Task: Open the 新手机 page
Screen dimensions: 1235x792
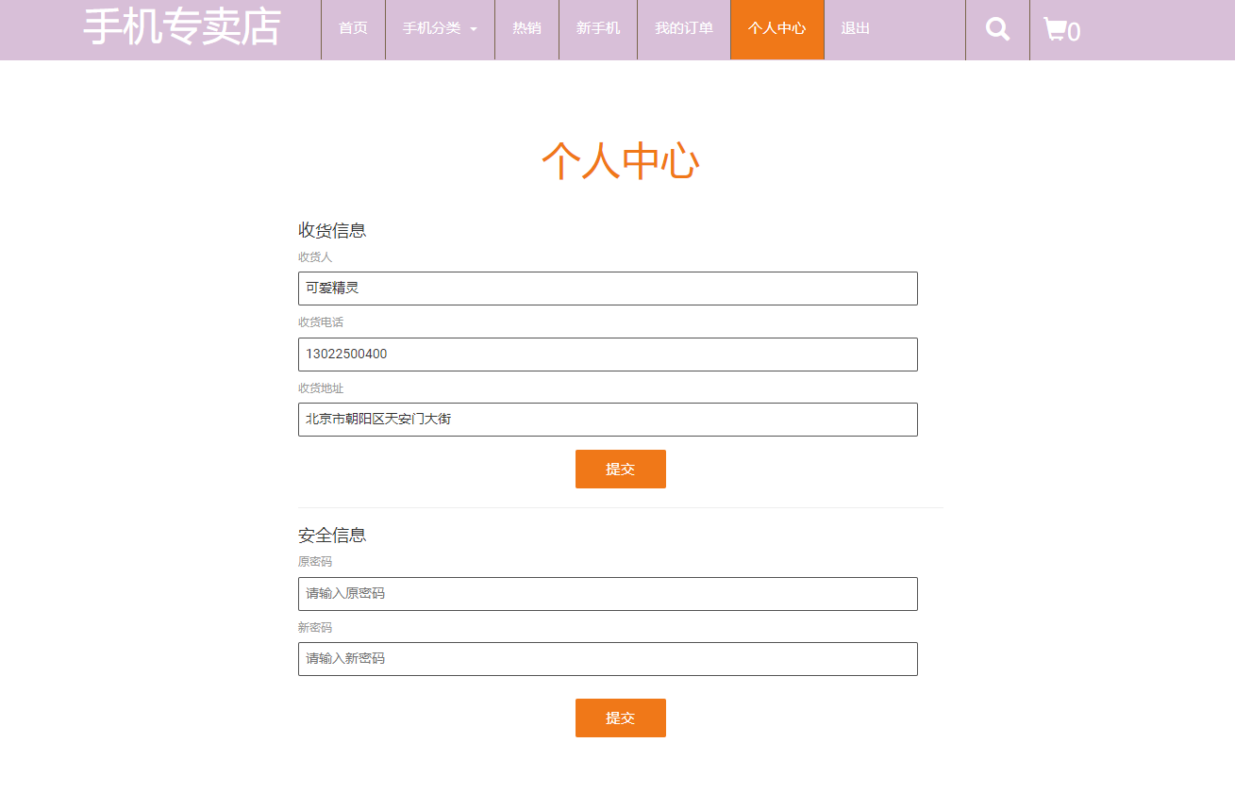Action: click(598, 29)
